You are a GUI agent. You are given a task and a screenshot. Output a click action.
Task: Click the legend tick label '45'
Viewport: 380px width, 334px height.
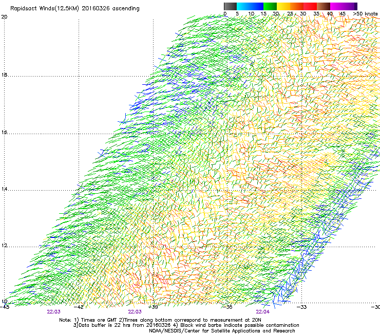[x=342, y=13]
